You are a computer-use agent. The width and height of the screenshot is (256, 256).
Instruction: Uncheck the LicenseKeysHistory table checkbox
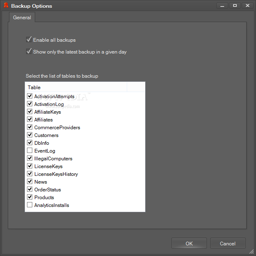[29, 174]
